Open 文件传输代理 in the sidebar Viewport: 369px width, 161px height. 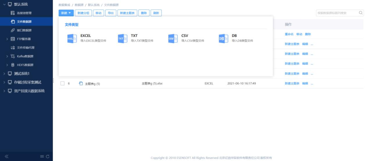26,48
